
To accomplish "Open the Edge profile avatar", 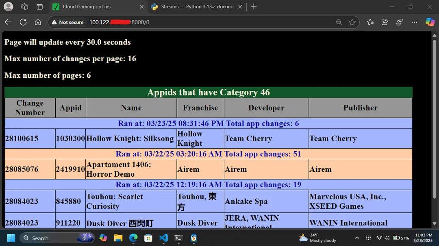I will [x=8, y=6].
